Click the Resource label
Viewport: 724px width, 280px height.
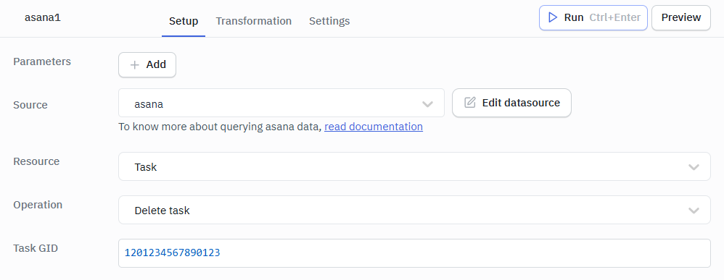click(x=36, y=161)
